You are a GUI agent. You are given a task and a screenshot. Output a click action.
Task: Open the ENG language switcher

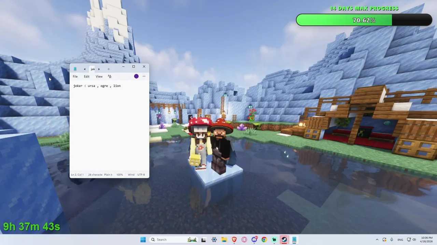point(400,240)
